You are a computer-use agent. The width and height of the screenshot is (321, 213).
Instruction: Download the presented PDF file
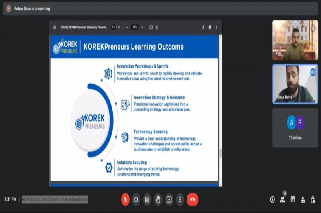click(x=203, y=27)
